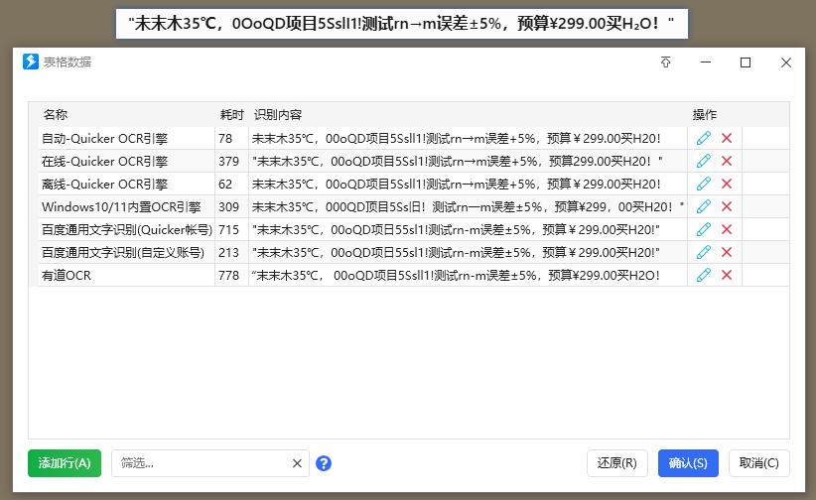The width and height of the screenshot is (816, 500).
Task: Click the 耗时 value 379
Action: pyautogui.click(x=228, y=162)
